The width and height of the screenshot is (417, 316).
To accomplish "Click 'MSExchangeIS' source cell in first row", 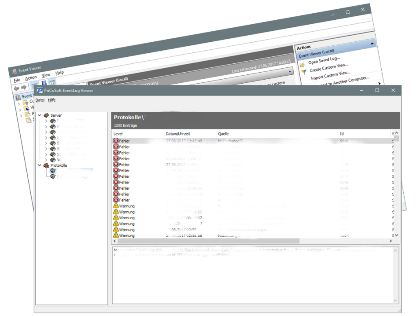I will (x=230, y=141).
